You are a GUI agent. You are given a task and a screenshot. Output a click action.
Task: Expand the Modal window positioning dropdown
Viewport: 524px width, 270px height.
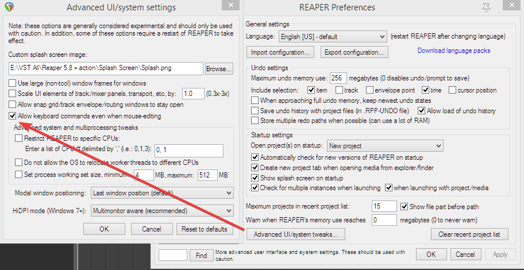162,193
